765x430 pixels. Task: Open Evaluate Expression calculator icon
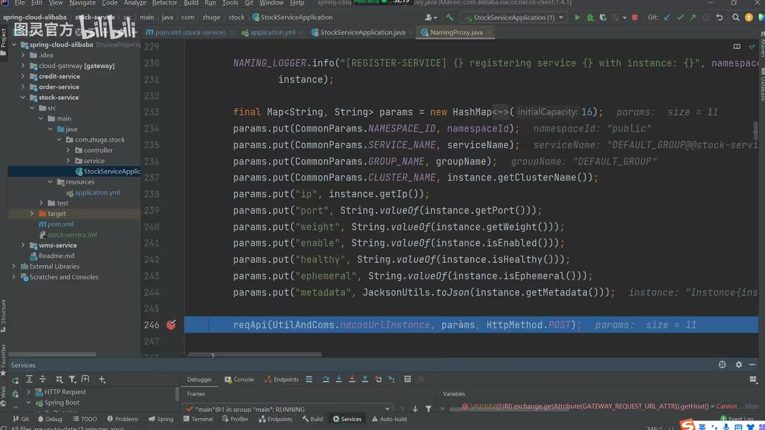[408, 379]
